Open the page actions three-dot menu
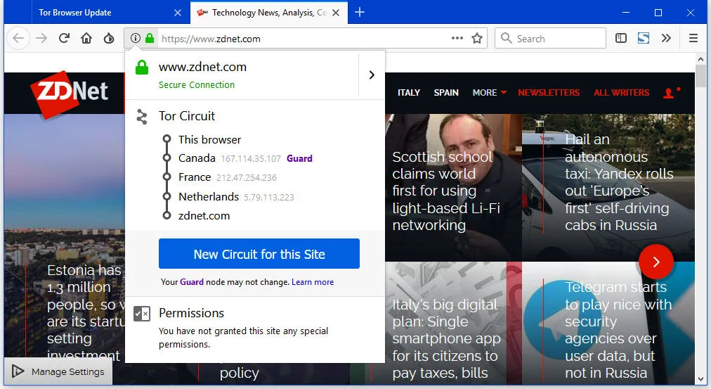 (x=457, y=39)
